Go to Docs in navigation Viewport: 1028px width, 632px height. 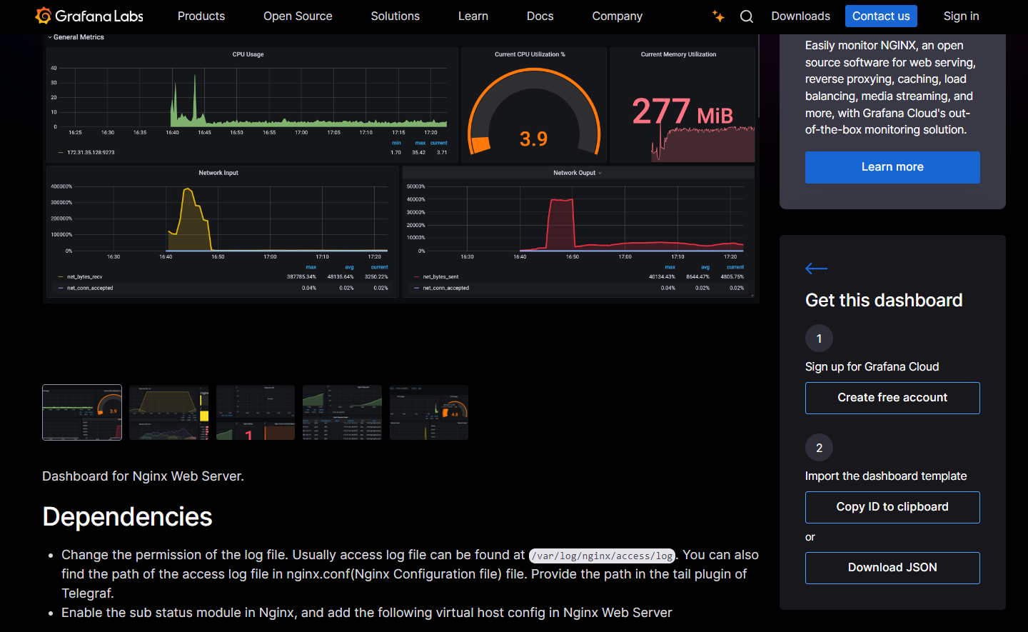pyautogui.click(x=540, y=16)
